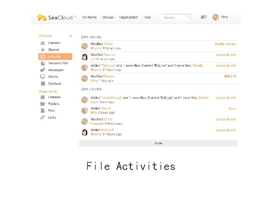Open the Organization menu item
This screenshot has width=268, height=201.
128,17
